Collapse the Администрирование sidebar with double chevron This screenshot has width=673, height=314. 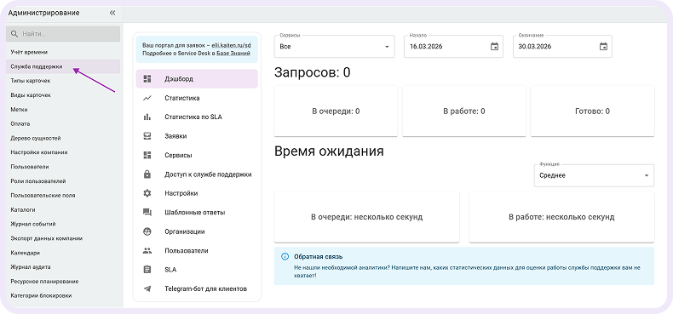pyautogui.click(x=112, y=13)
